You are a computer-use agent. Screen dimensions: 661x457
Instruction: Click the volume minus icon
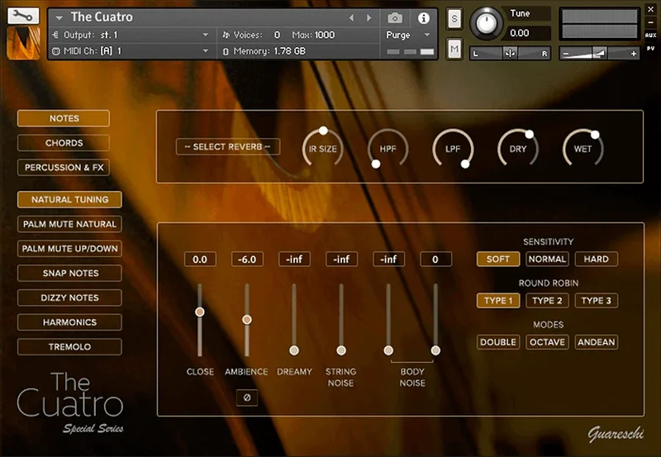click(566, 54)
